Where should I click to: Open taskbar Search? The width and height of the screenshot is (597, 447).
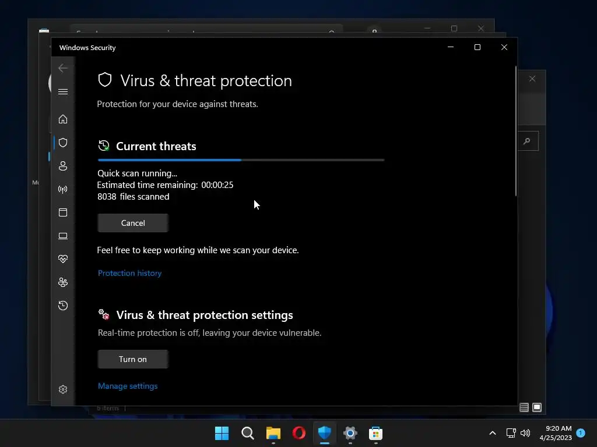247,433
